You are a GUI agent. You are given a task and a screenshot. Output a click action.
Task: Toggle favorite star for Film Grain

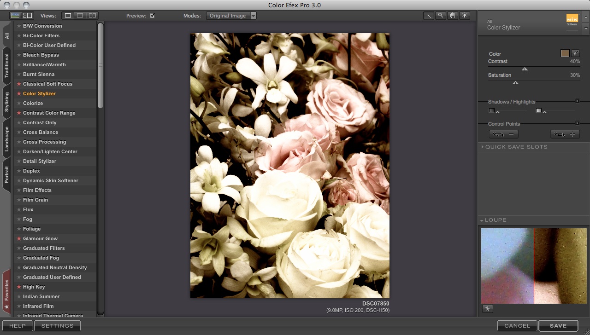(x=19, y=200)
